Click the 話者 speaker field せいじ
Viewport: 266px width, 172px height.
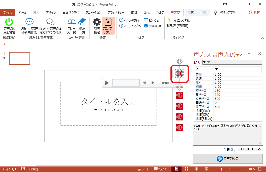tap(232, 62)
